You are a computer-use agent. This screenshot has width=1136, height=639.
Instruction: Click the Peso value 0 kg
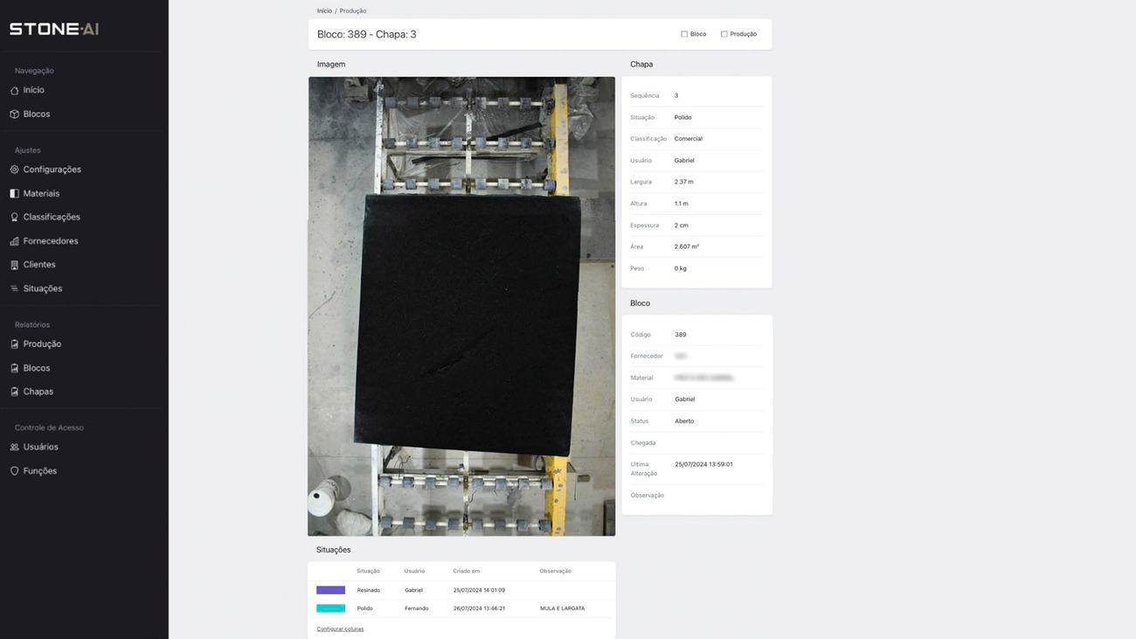(x=681, y=268)
